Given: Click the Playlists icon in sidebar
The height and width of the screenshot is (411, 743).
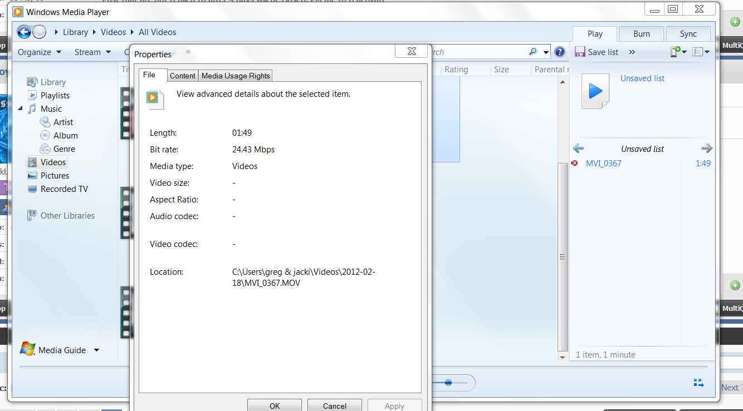Looking at the screenshot, I should coord(32,95).
